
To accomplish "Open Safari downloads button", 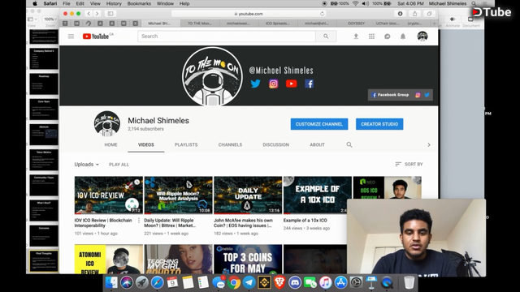I will tap(401, 14).
